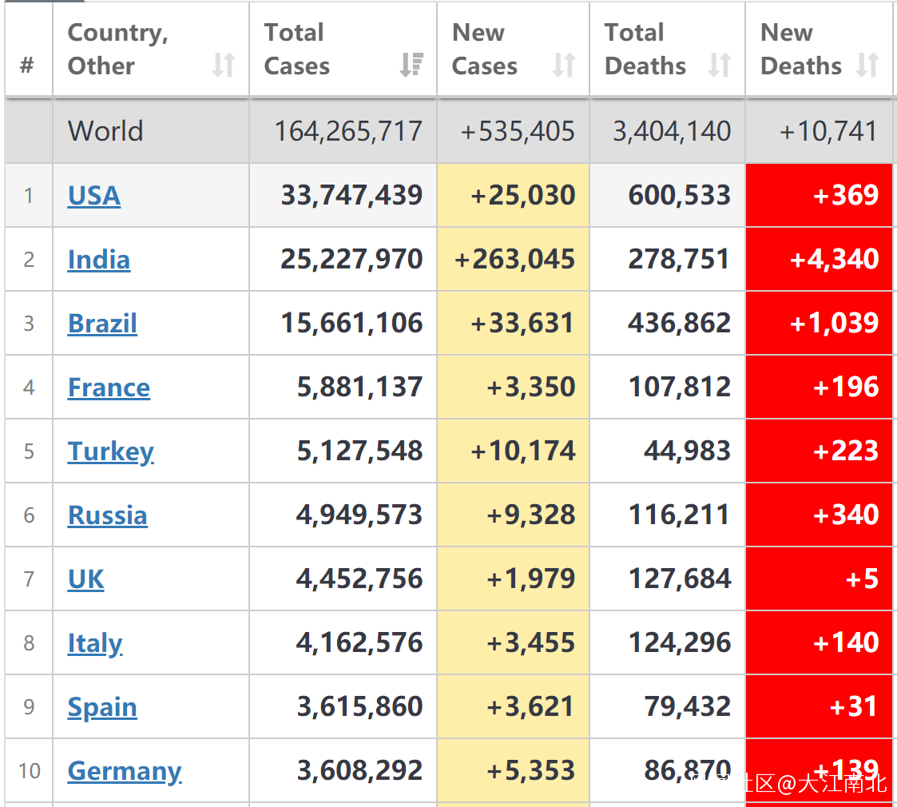
Task: Open the France country link
Action: tap(109, 388)
